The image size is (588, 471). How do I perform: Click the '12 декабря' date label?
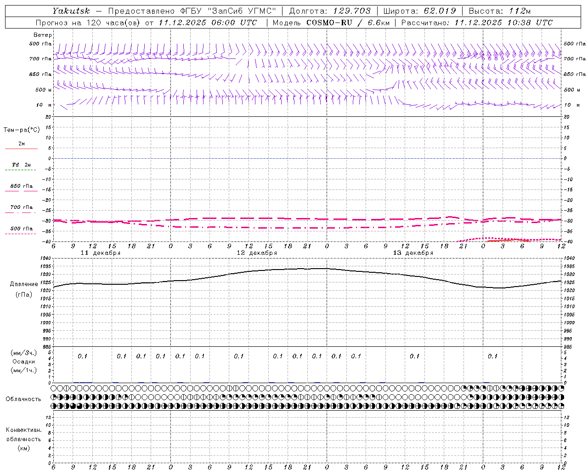point(257,253)
